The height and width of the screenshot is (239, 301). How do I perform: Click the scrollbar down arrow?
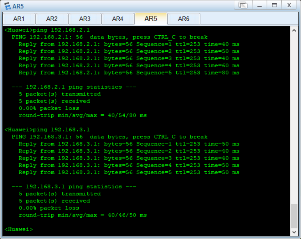(294, 232)
